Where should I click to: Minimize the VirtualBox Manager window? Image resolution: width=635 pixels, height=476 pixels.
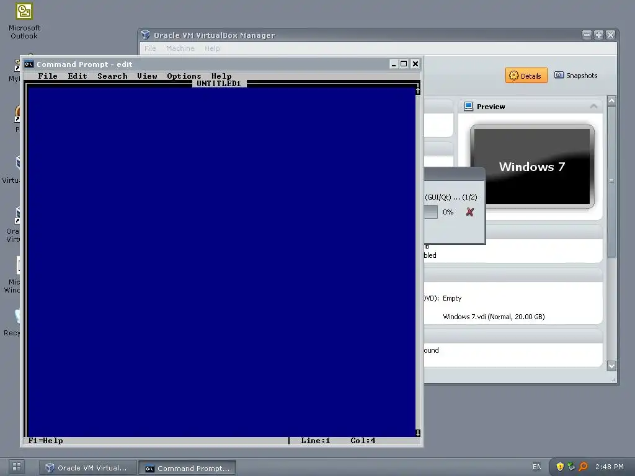click(587, 35)
